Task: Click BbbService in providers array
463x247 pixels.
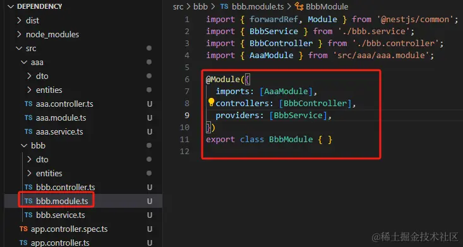Action: click(298, 115)
